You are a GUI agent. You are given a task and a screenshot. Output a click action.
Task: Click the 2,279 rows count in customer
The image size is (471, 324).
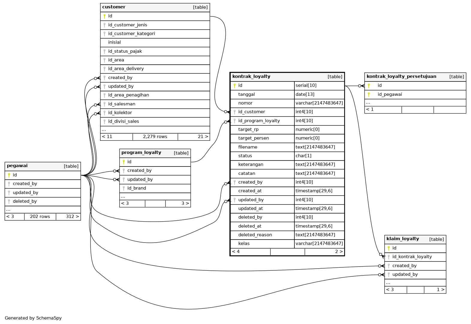[x=155, y=137]
